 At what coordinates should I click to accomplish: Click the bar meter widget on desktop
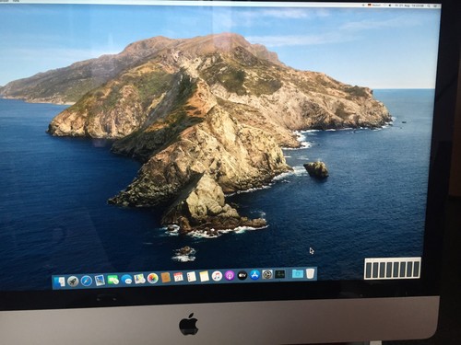click(x=393, y=269)
